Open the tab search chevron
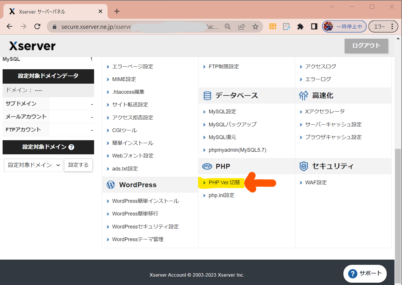The width and height of the screenshot is (402, 285). (332, 7)
